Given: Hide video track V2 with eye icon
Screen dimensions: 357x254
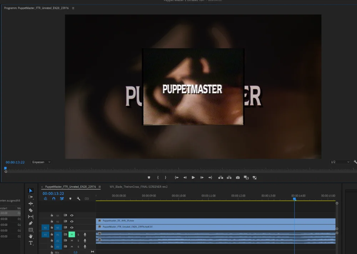Looking at the screenshot, I should 72,222.
